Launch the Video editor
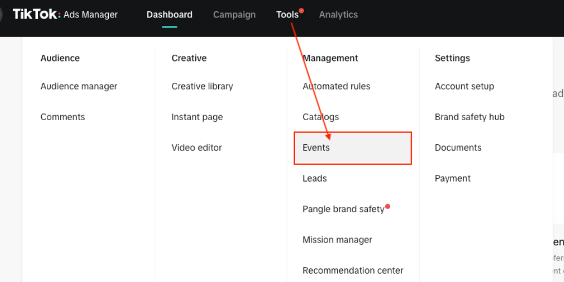Screen dimensions: 564x282 pos(197,148)
